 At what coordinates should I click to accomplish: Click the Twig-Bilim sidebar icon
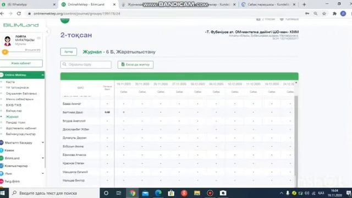pos(2,182)
